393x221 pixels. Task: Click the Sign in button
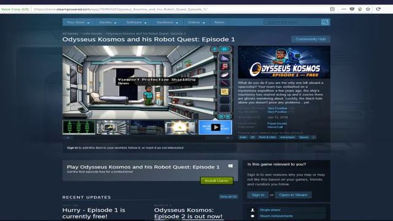pyautogui.click(x=258, y=195)
